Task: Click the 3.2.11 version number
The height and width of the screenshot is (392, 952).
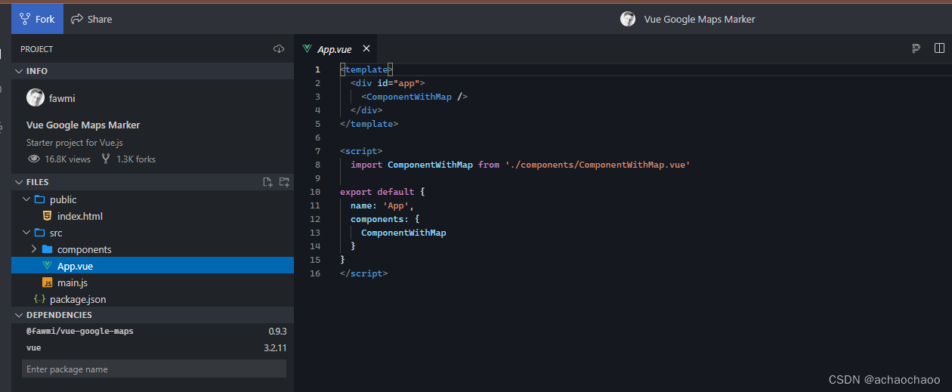Action: click(274, 348)
